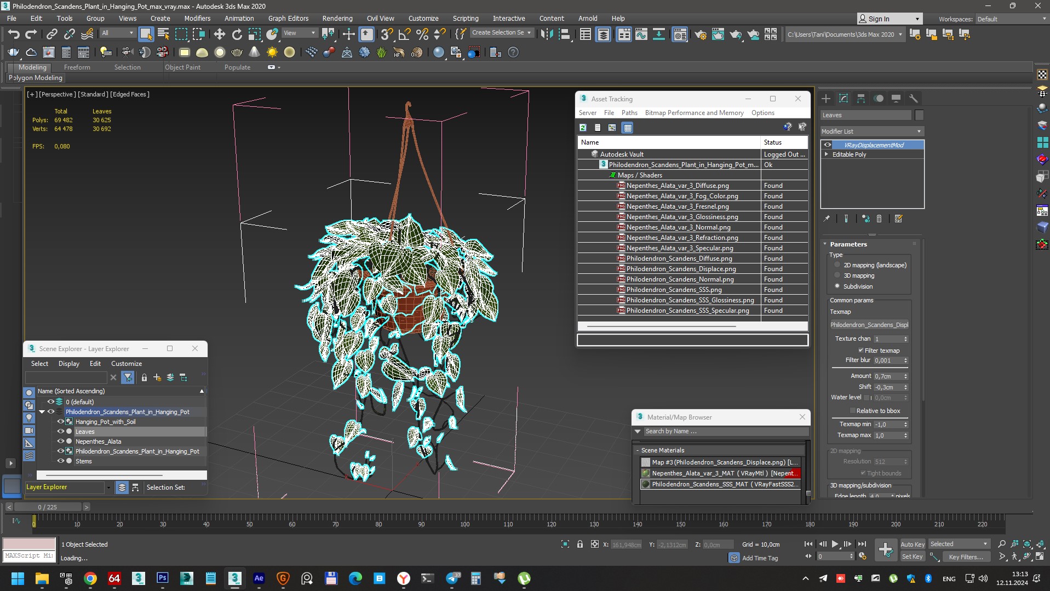Open the Hierarchy command panel tab
Screen dimensions: 1050x591
(861, 99)
